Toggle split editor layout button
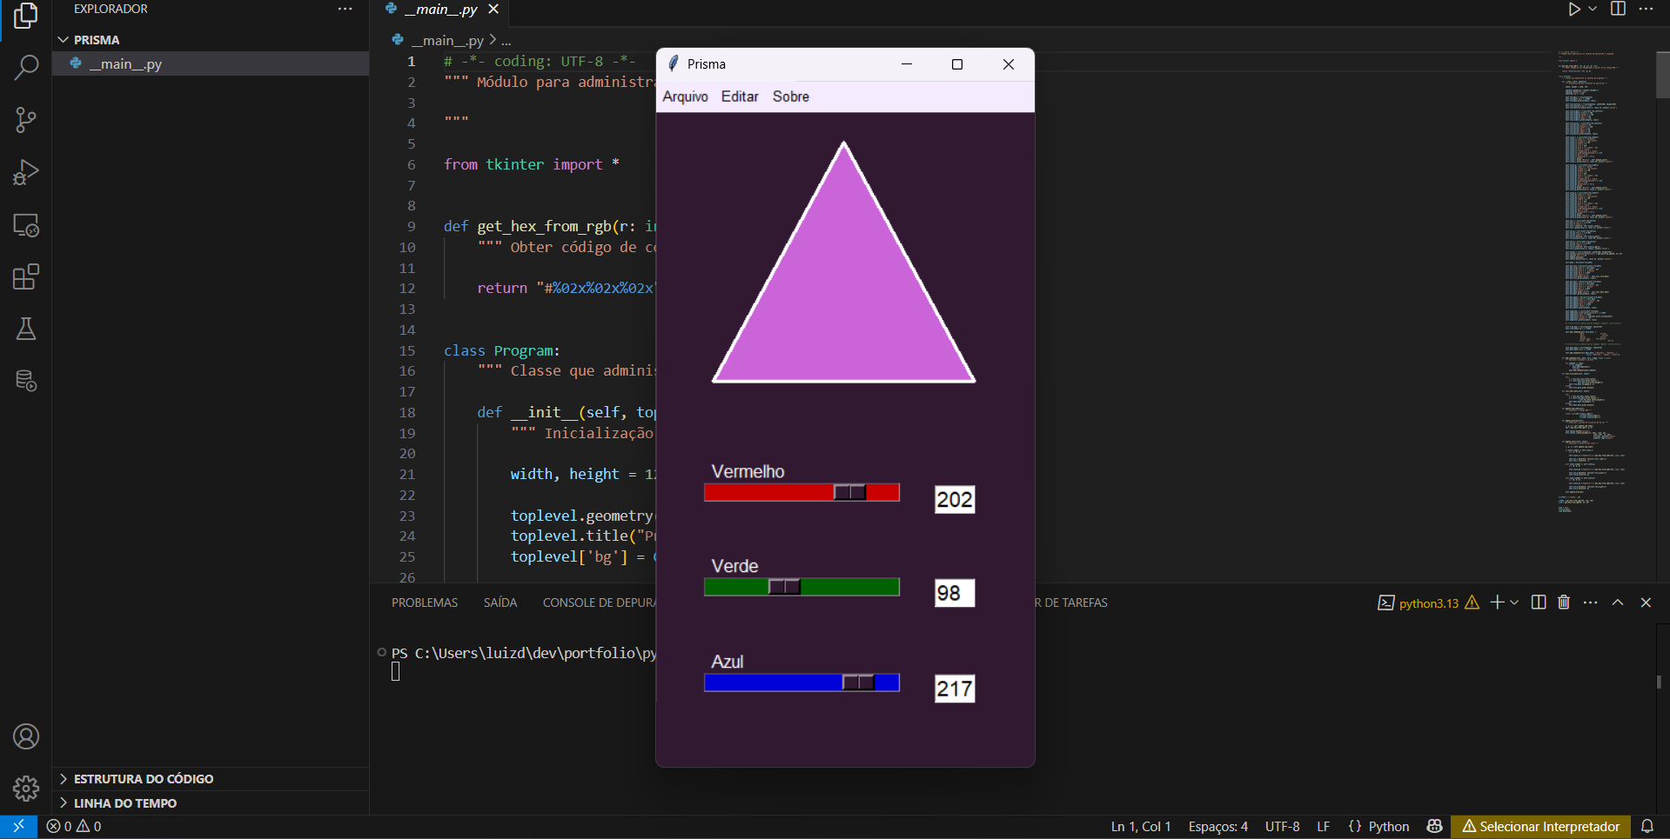Screen dimensions: 1670x839 pyautogui.click(x=1618, y=9)
